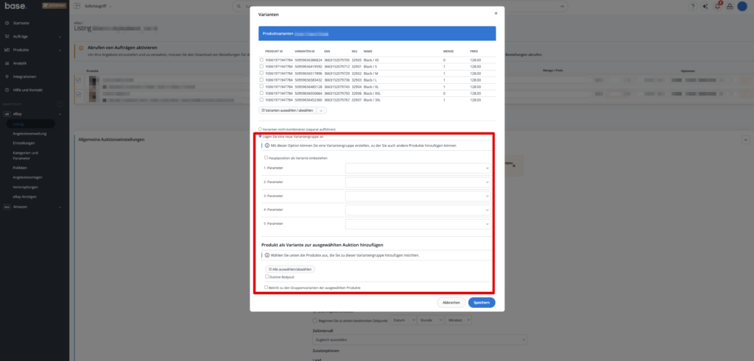Viewport: 754px width, 361px height.
Task: Click the Abbrechen button
Action: pos(451,302)
